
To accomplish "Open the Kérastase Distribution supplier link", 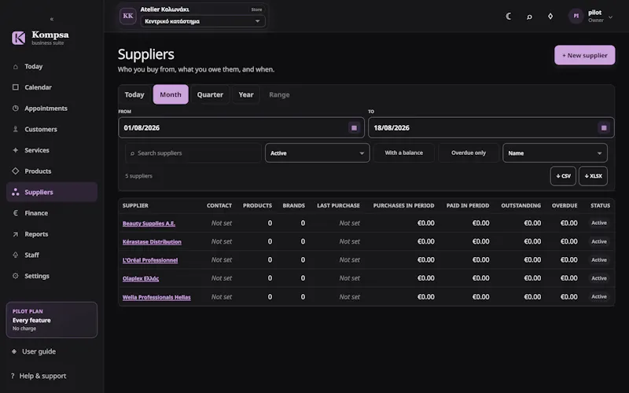I will point(152,242).
